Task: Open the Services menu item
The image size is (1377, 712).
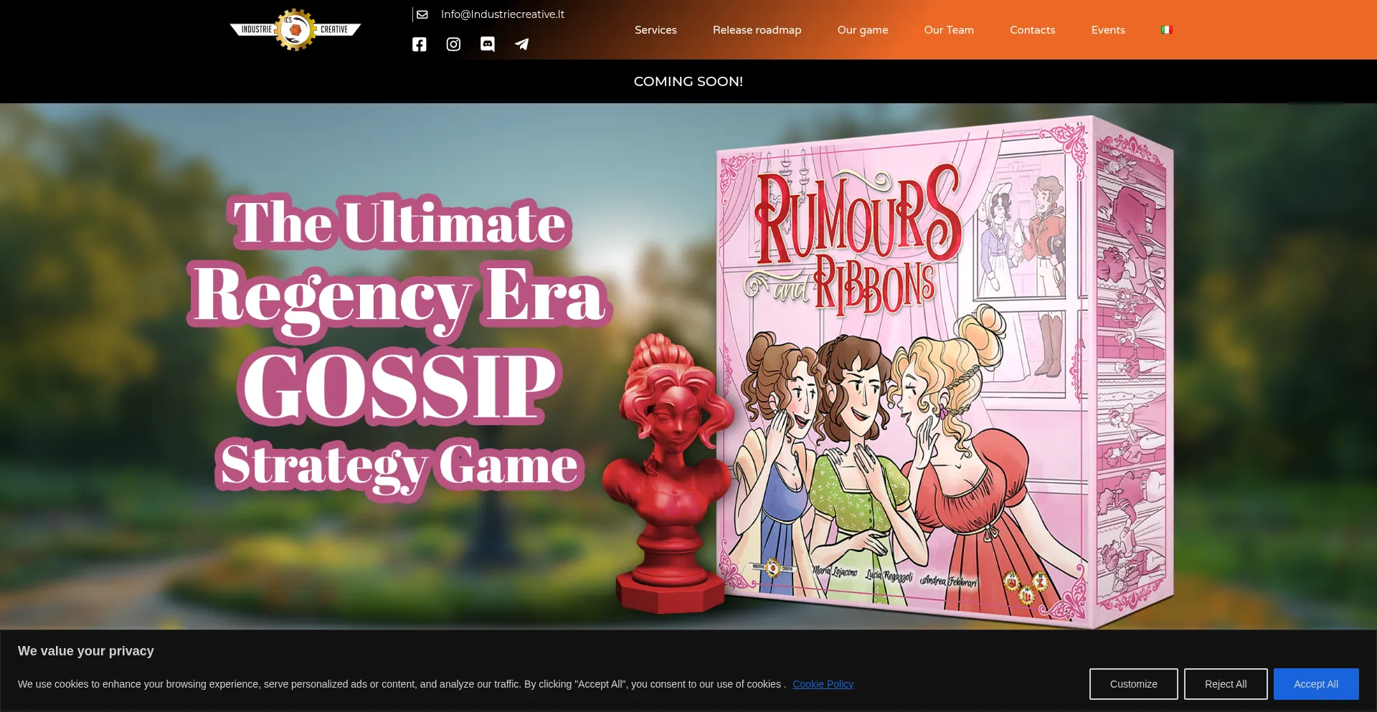Action: (x=656, y=30)
